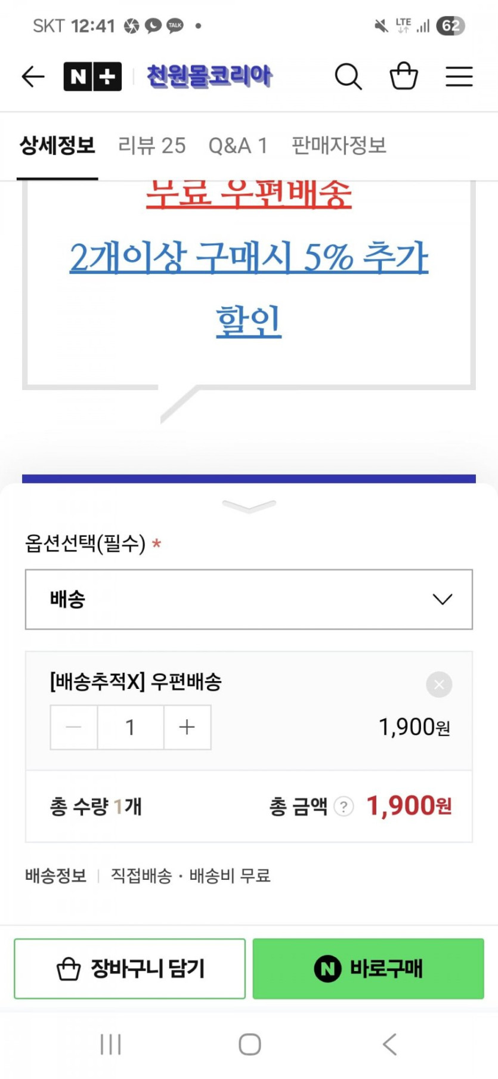Tap the 바로구매 buy now button
Viewport: 498px width, 1079px height.
point(368,969)
